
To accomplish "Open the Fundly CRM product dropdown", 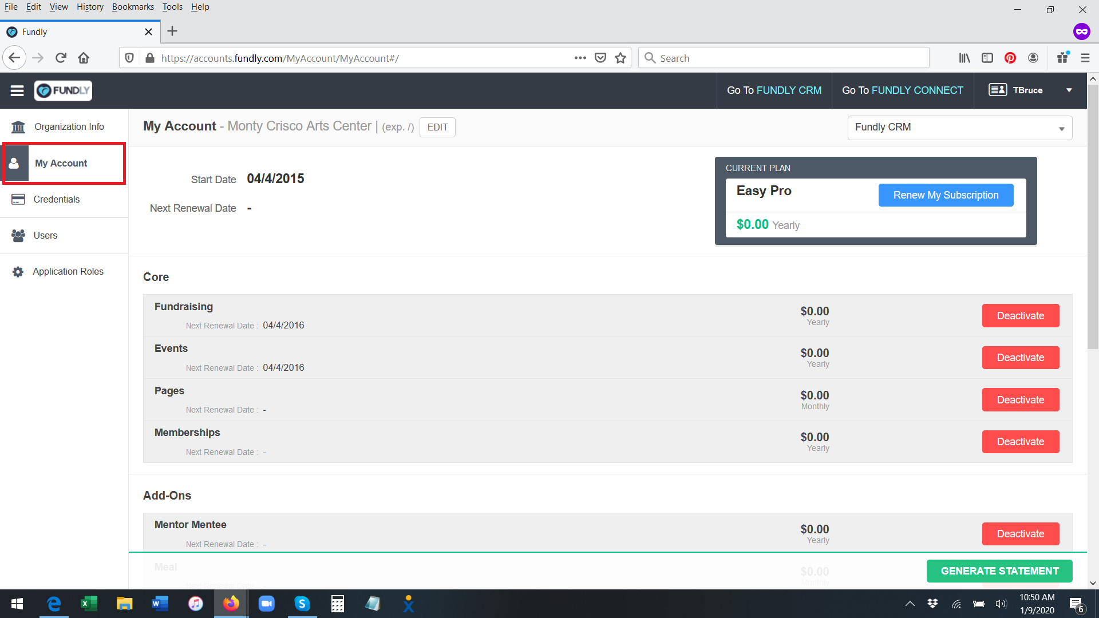I will [x=960, y=128].
